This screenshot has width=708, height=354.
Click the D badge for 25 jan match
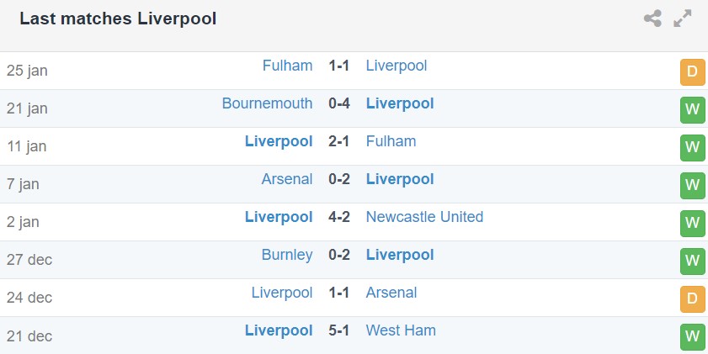click(692, 72)
